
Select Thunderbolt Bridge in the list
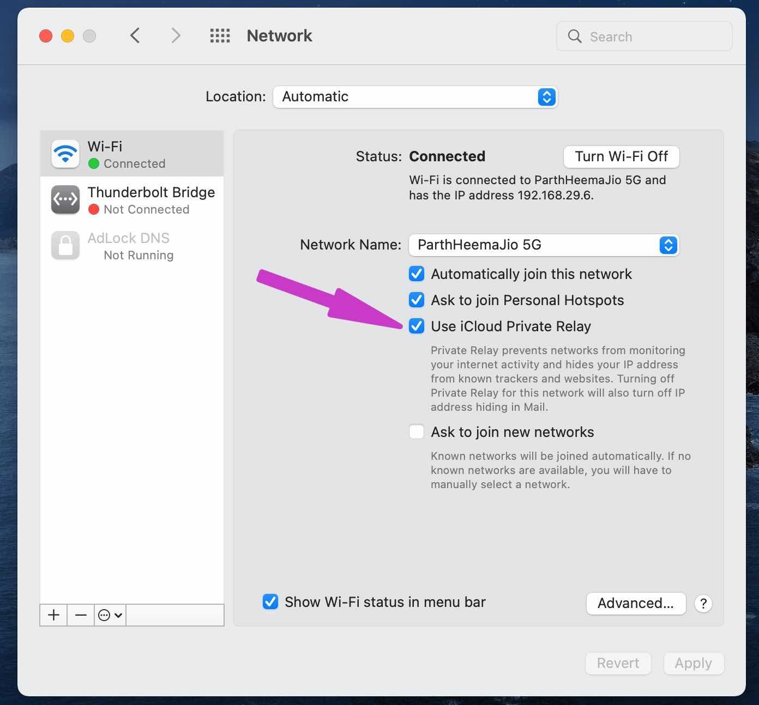(x=132, y=199)
